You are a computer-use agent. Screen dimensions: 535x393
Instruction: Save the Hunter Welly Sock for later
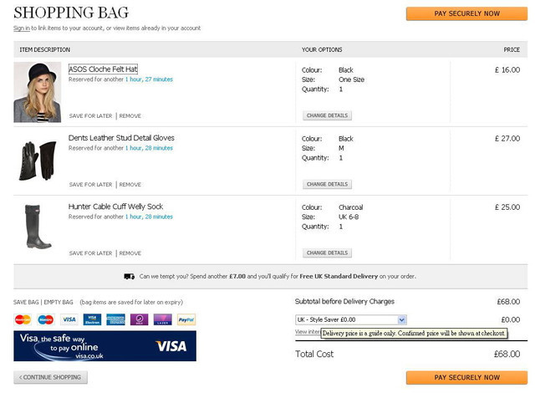click(x=90, y=253)
